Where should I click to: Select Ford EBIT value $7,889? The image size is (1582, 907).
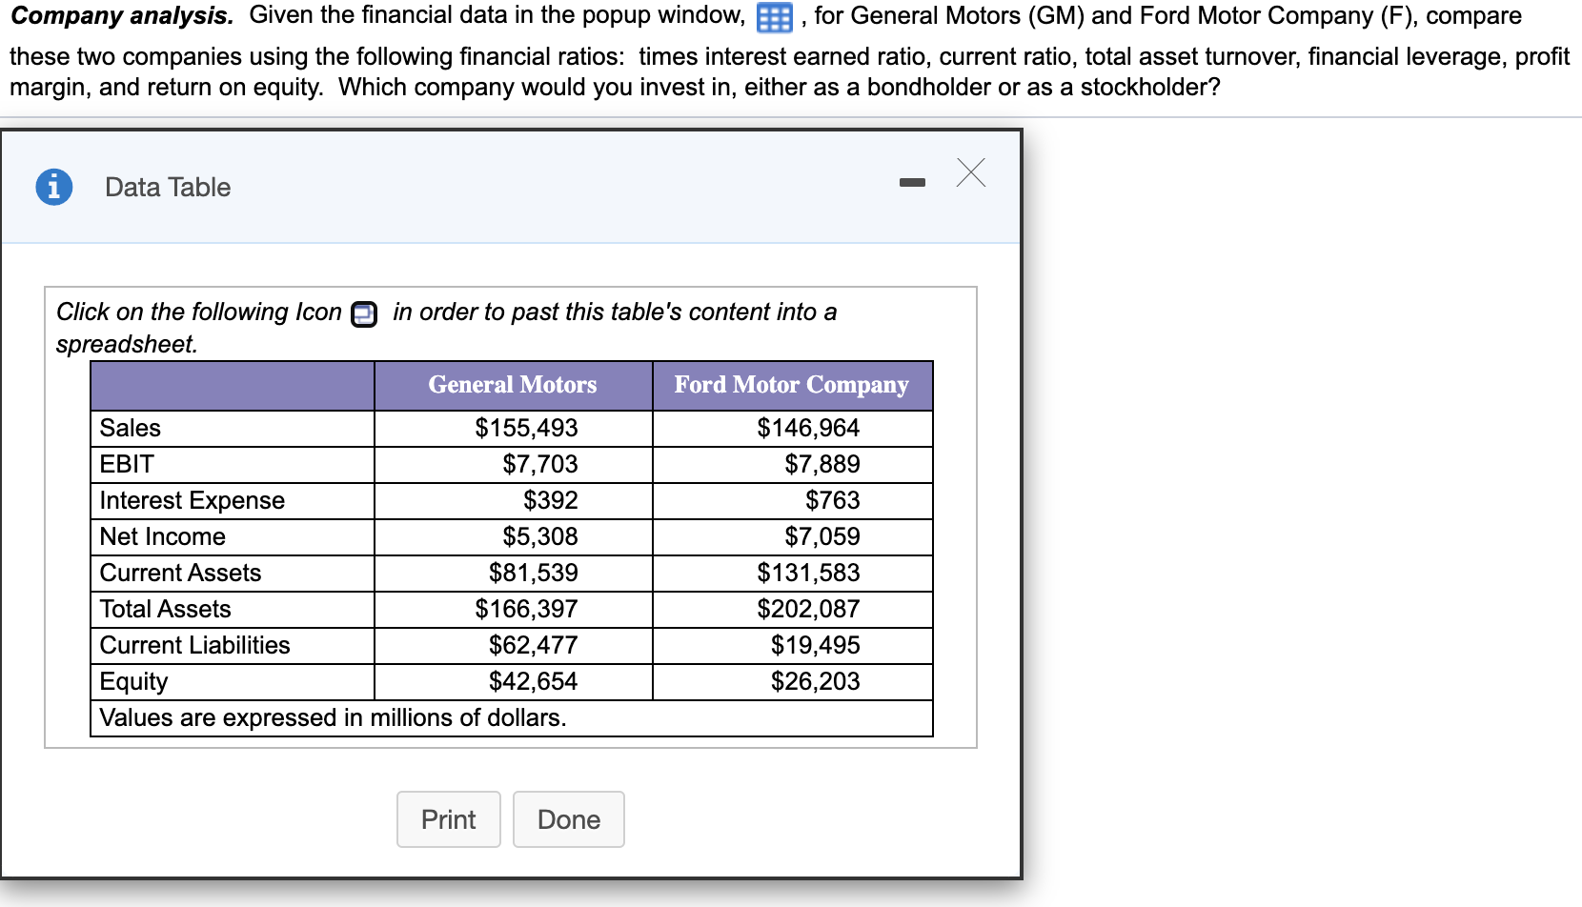tap(822, 464)
